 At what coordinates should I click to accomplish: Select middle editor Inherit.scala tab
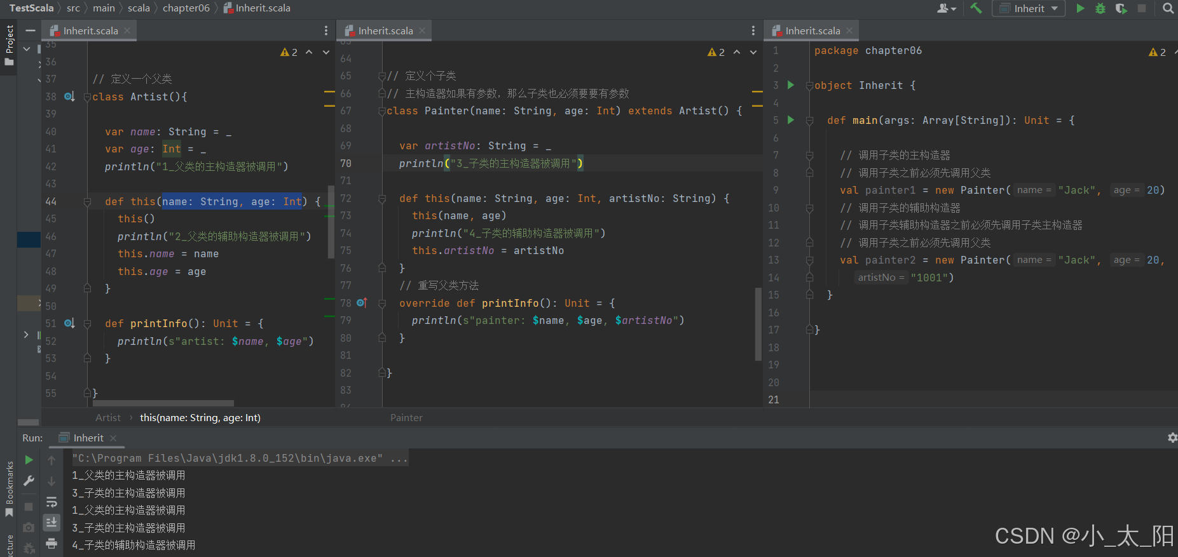click(x=385, y=30)
